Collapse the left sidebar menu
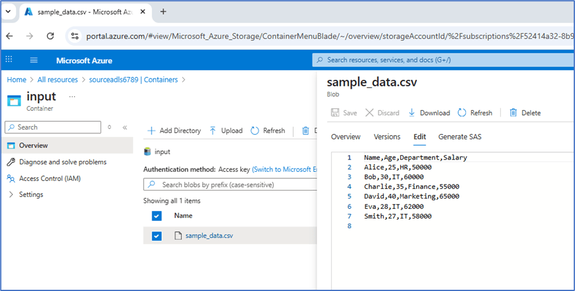 coord(125,127)
